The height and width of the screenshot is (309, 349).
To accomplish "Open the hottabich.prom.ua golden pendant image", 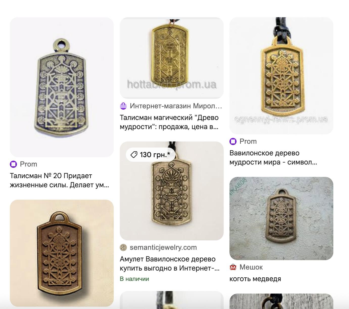I will pos(172,58).
